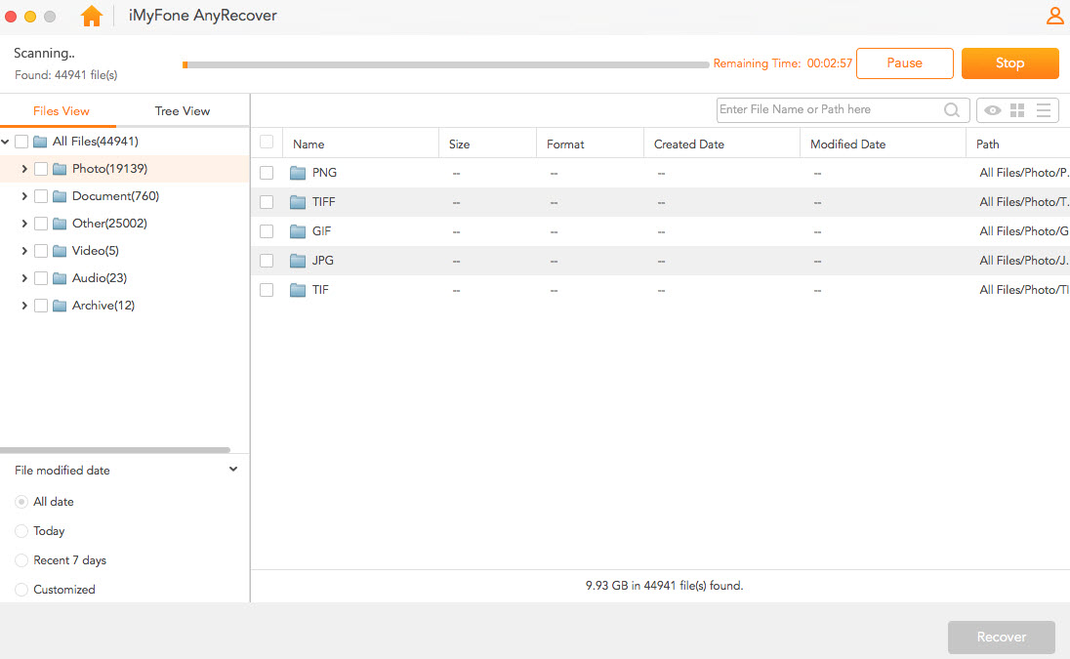Click the file name or path search field
This screenshot has height=659, width=1070.
[828, 110]
